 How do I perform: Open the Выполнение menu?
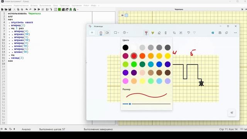point(45,5)
